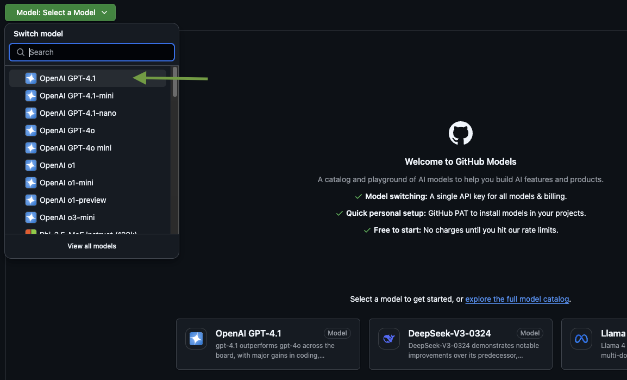Select OpenAI GPT-4o mini entry
Image resolution: width=627 pixels, height=380 pixels.
(x=87, y=148)
